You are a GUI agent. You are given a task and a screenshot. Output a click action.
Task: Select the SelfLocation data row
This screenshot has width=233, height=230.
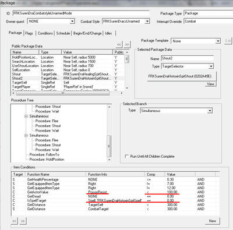click(x=68, y=70)
